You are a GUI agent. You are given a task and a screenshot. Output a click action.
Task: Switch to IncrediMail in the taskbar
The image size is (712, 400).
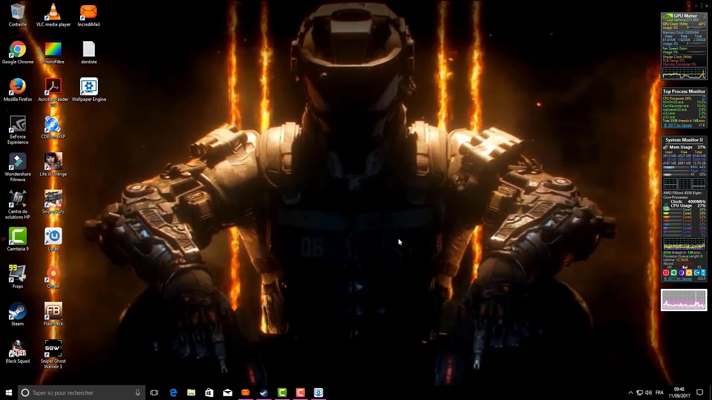[245, 393]
